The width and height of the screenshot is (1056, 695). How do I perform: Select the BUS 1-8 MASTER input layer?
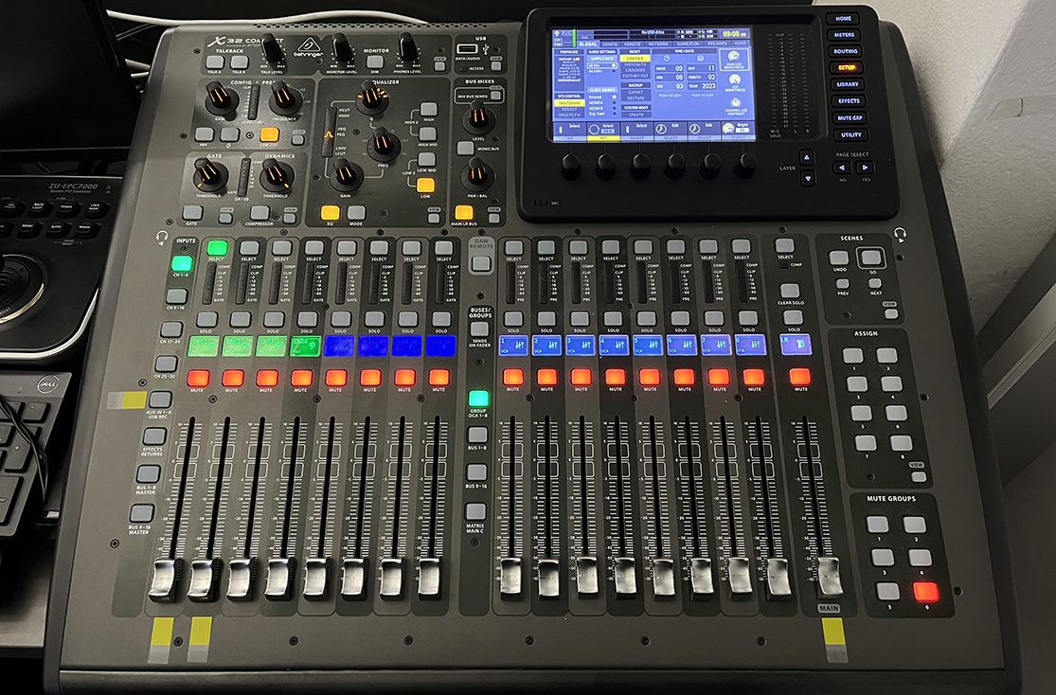[148, 474]
